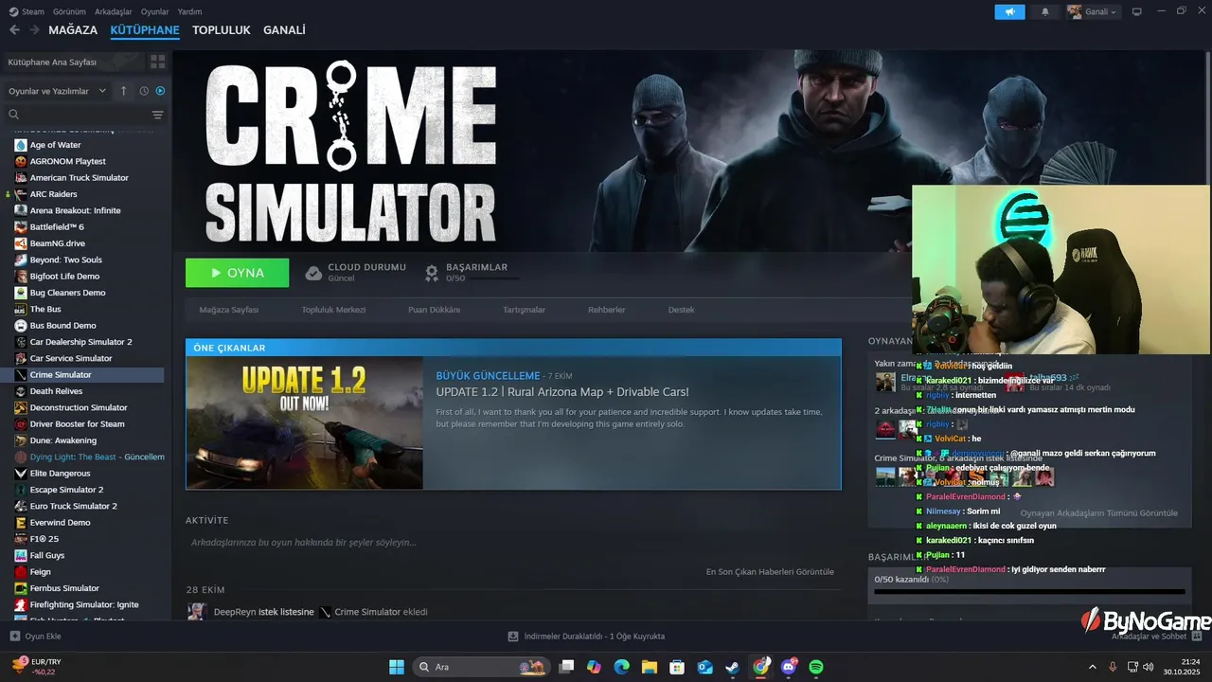Open the Mağaza Sayfası link
This screenshot has width=1212, height=682.
click(x=229, y=310)
